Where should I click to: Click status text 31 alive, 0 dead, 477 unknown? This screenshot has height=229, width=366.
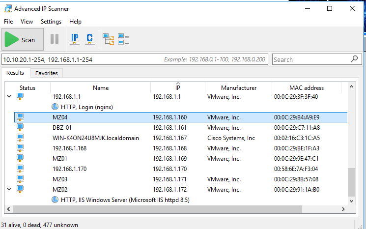pos(39,225)
